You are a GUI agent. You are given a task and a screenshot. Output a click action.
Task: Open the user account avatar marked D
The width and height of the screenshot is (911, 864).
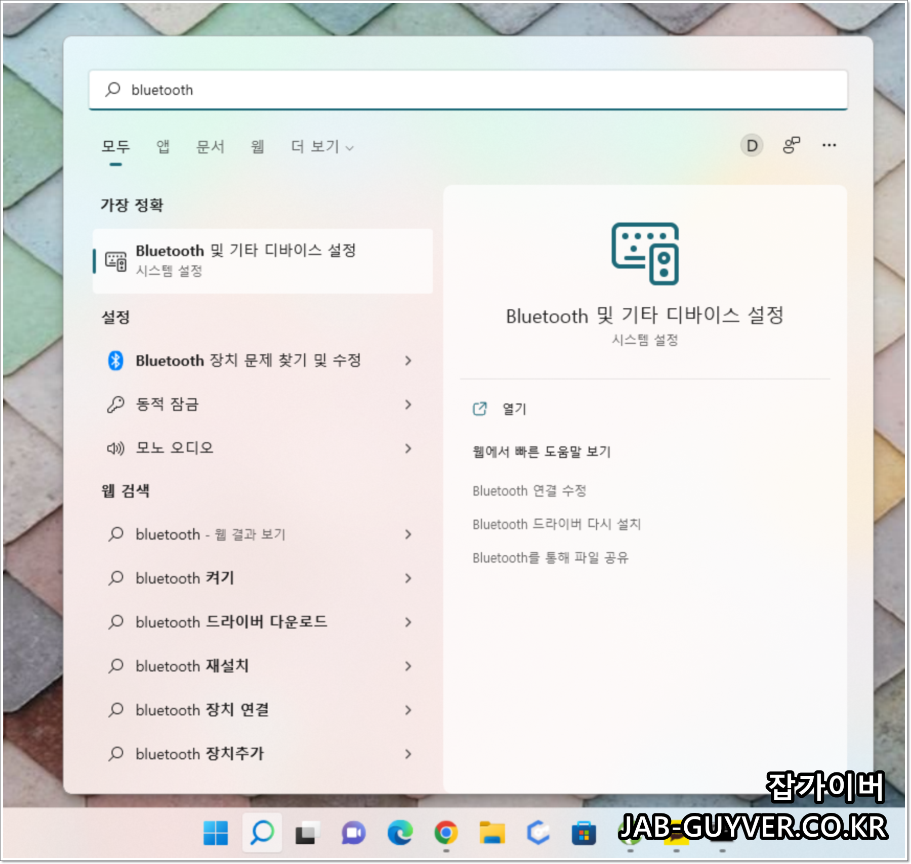click(x=751, y=146)
